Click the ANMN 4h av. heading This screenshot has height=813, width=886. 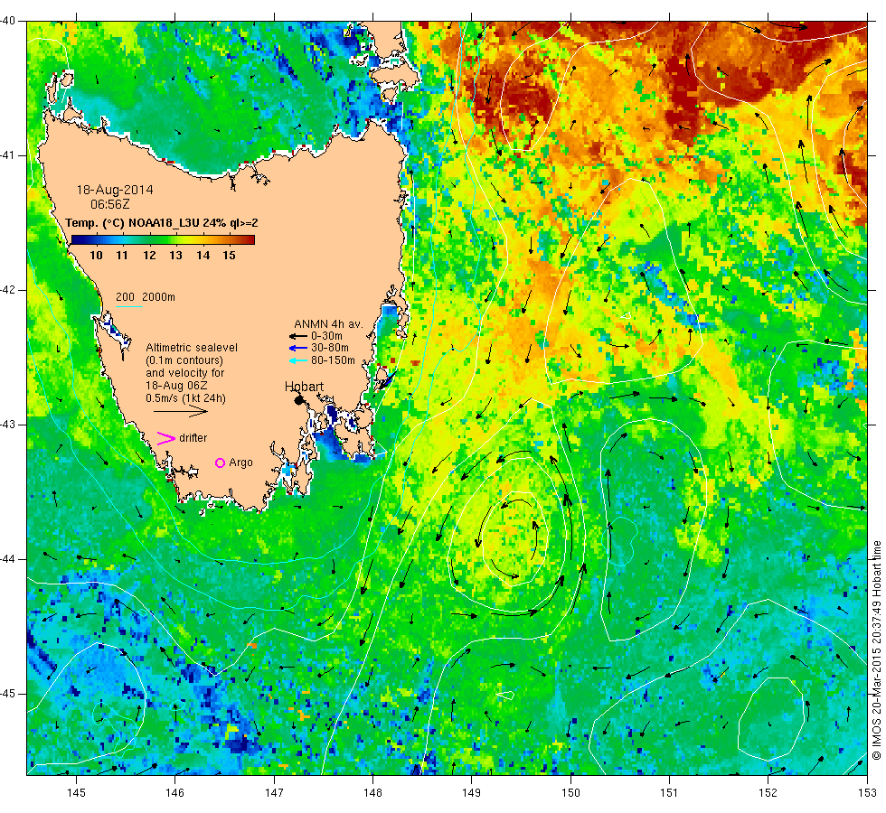328,324
